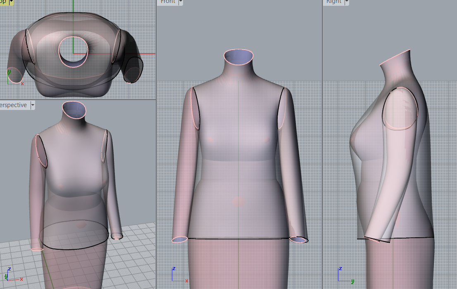Open the Top viewport dropdown arrow

point(12,2)
